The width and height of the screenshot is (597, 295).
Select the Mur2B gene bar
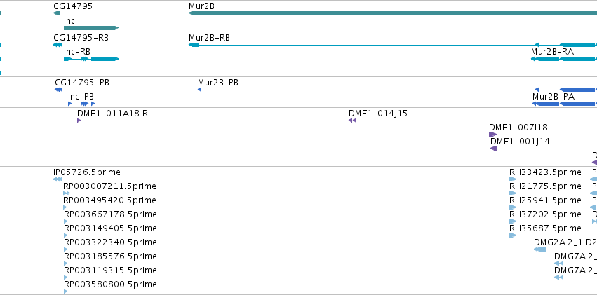coord(393,14)
